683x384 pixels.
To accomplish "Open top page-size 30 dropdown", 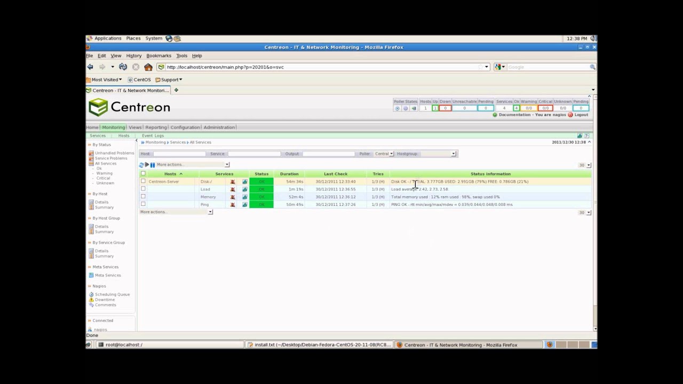I will [585, 165].
